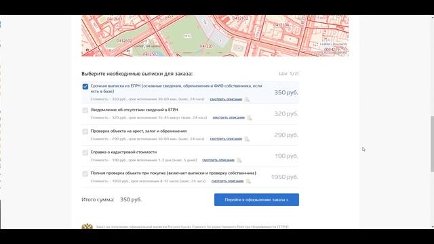Click document icon beside Срочная выписка description link
Screen dimensions: 434x244
pos(247,99)
